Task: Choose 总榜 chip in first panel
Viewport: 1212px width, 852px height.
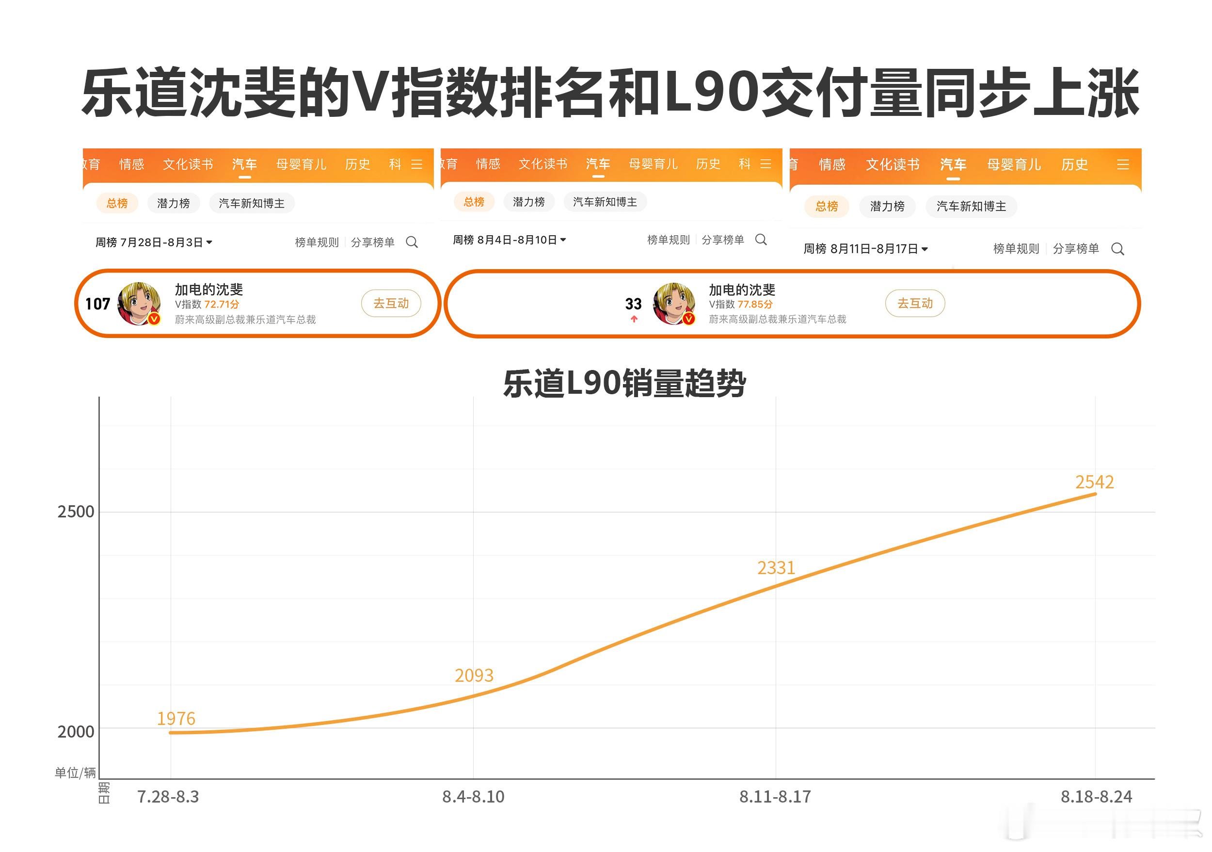Action: (117, 203)
